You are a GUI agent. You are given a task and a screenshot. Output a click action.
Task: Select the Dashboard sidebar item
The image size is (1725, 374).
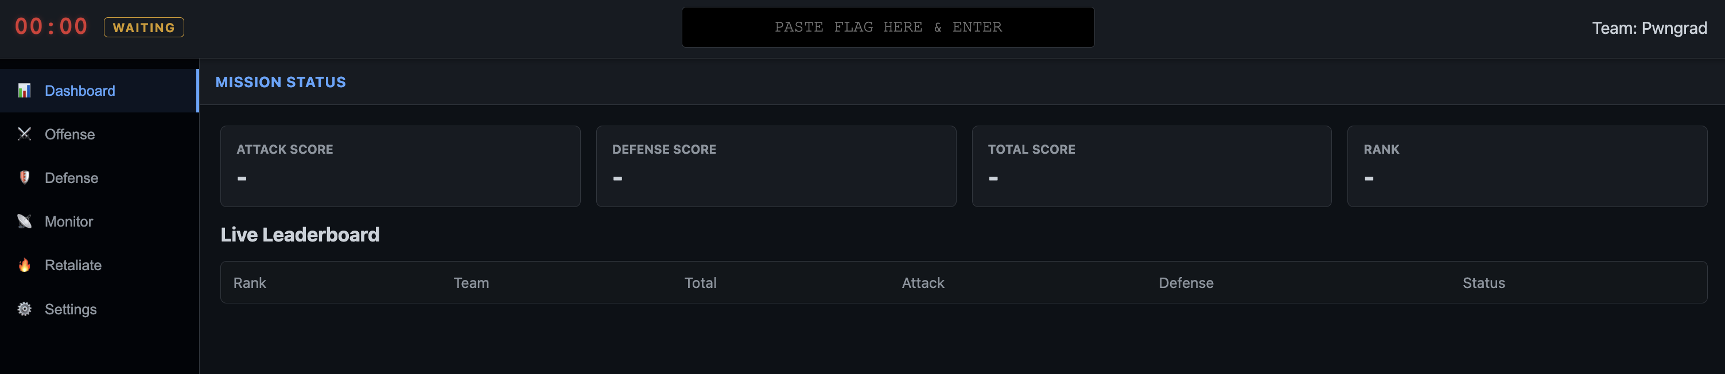point(80,91)
